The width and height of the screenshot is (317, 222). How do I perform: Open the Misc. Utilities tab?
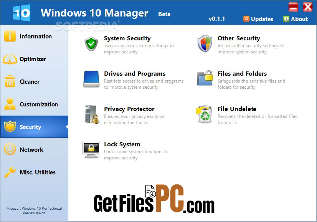35,172
